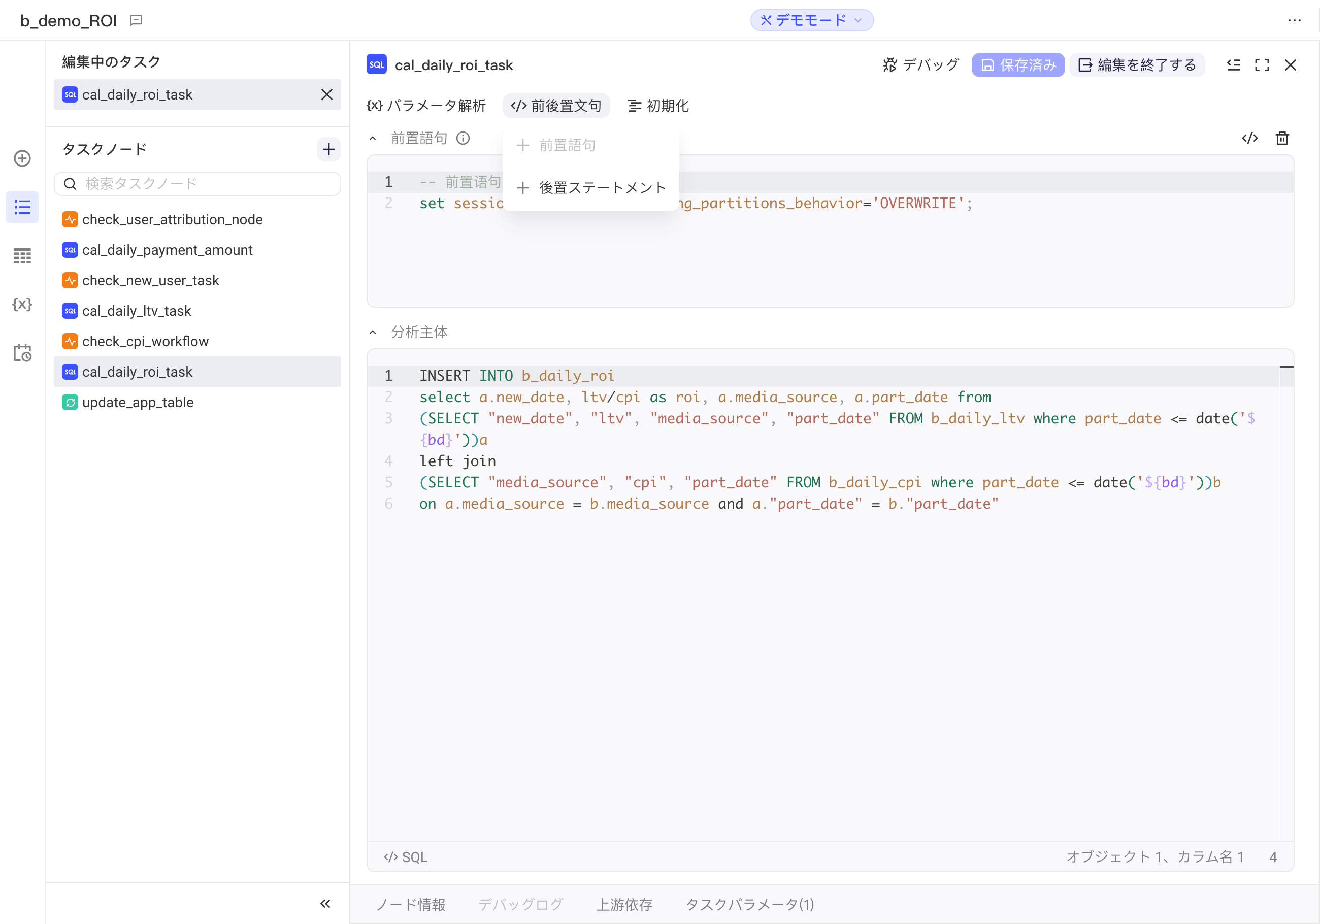Close the cal_daily_roi_task editor panel
The image size is (1320, 924).
tap(1290, 65)
